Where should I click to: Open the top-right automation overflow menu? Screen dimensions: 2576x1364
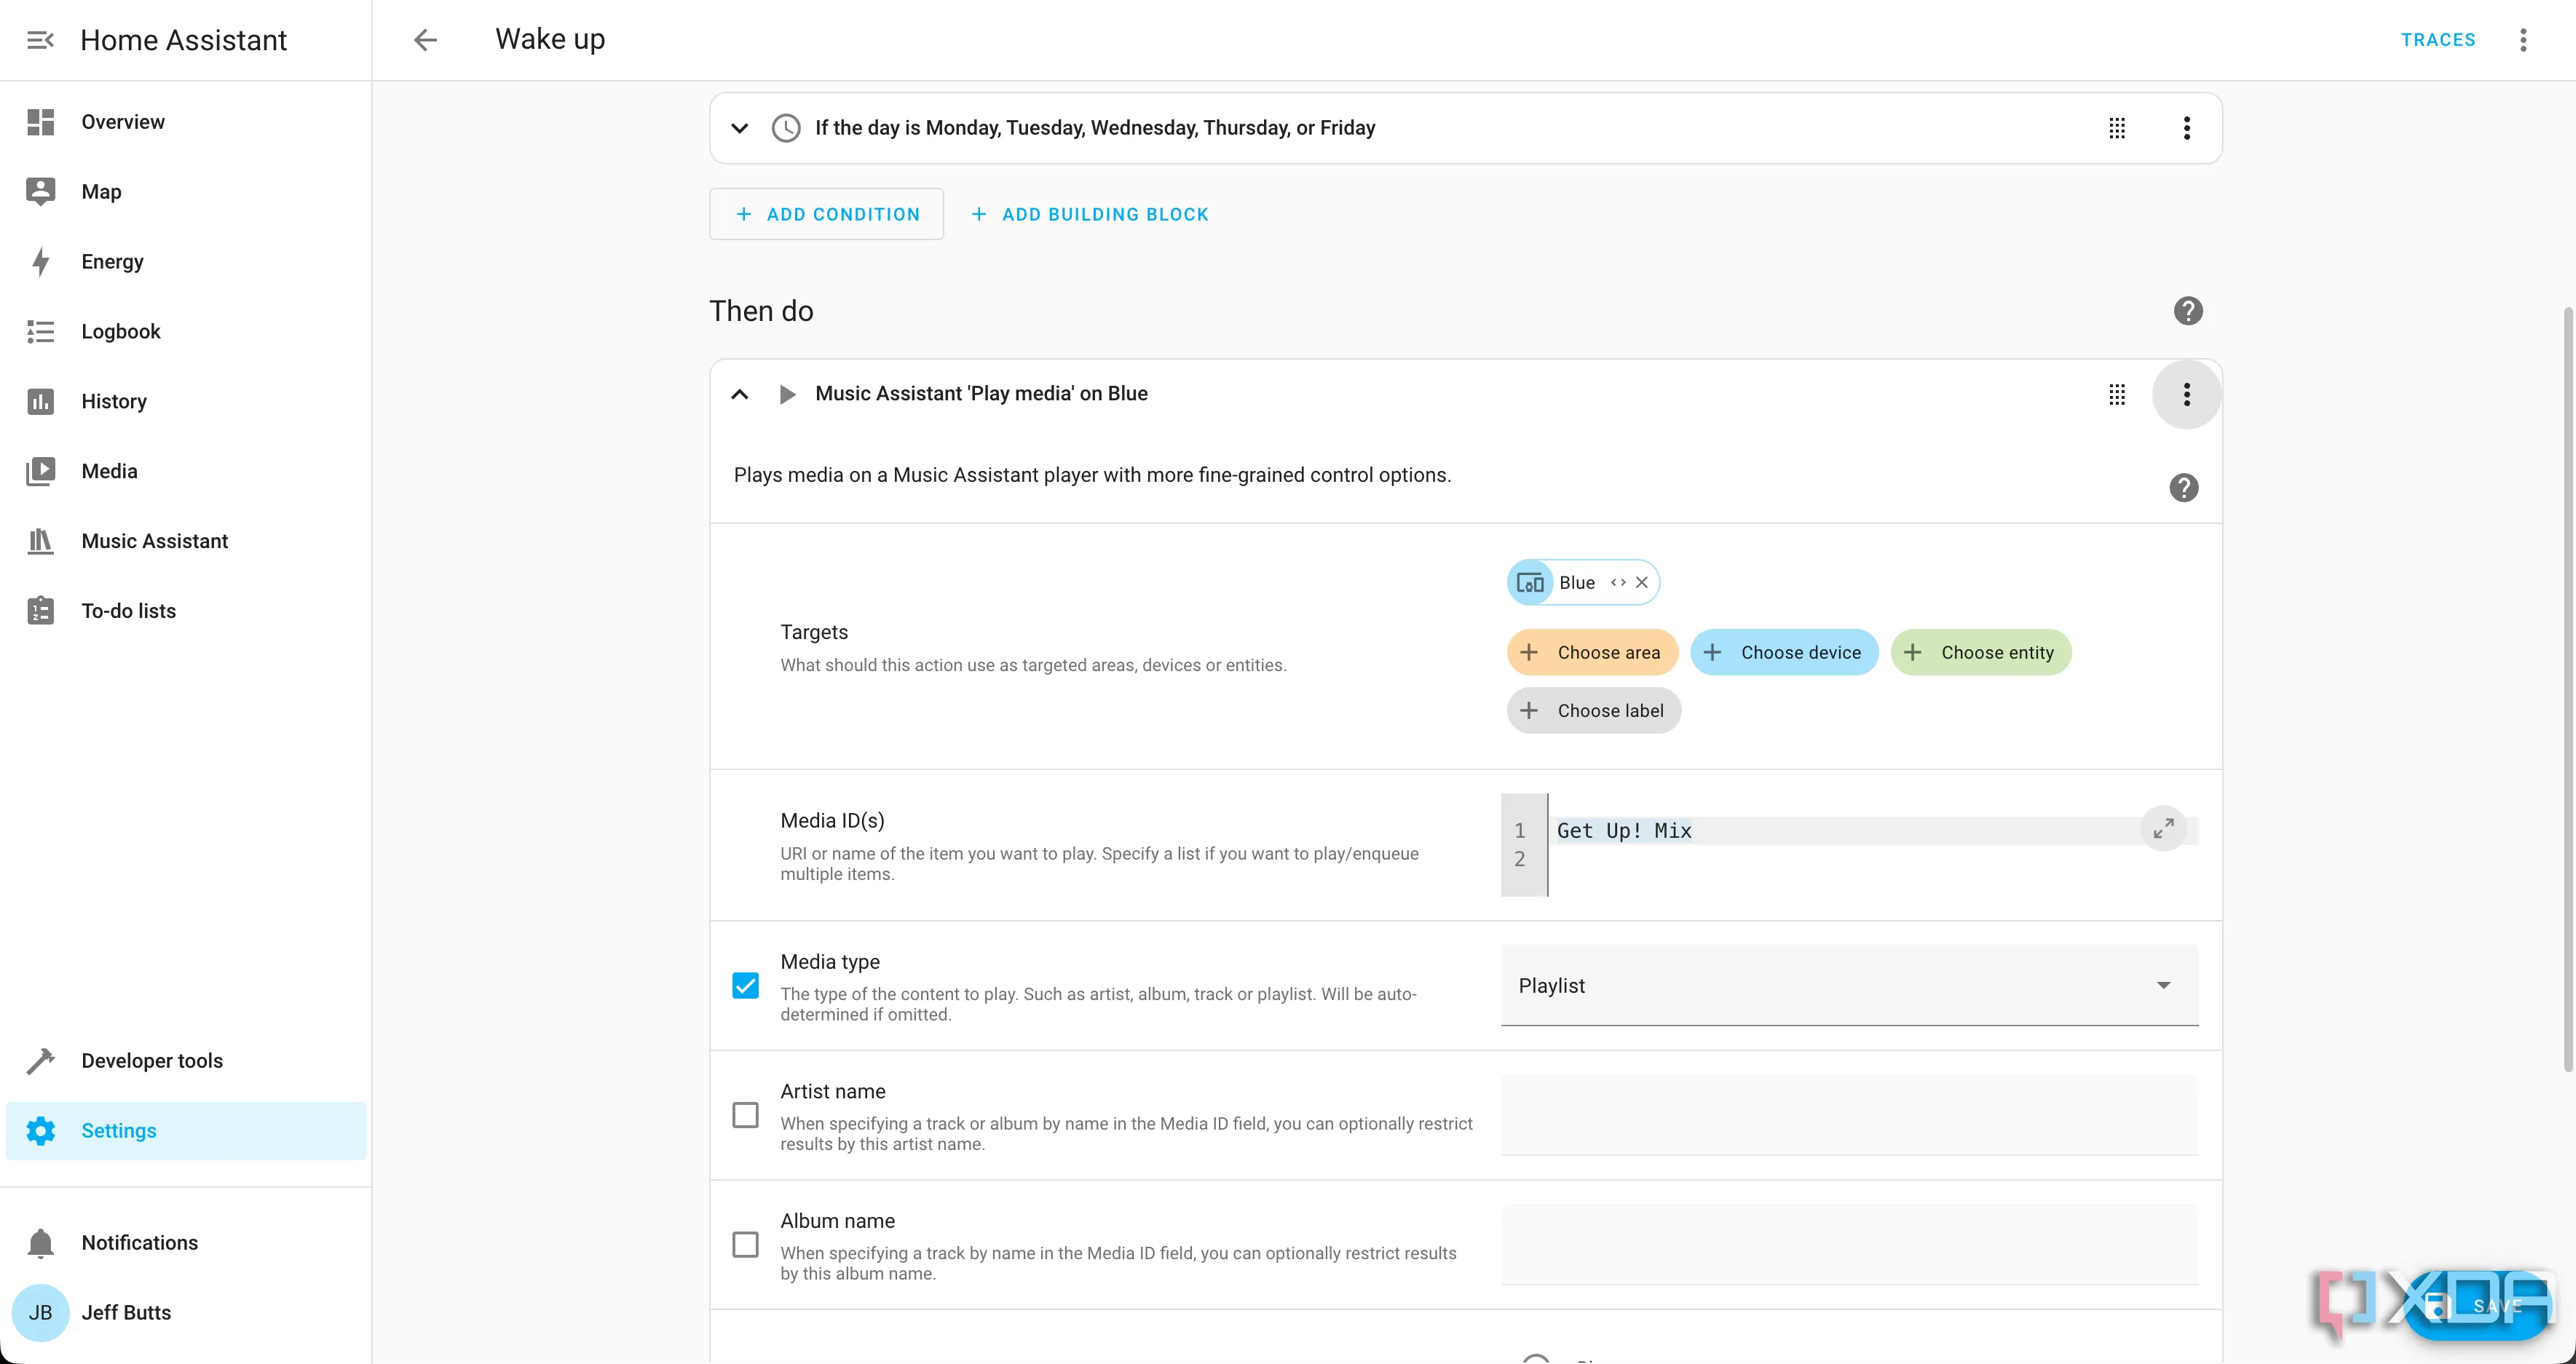(2523, 40)
